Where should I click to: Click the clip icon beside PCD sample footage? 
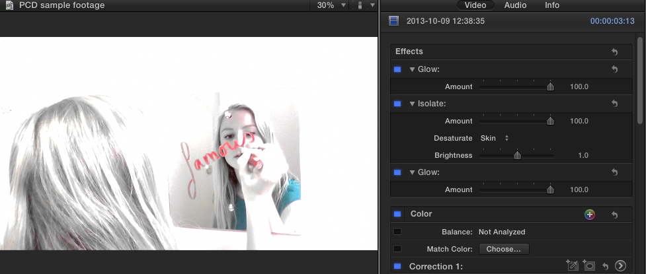pyautogui.click(x=9, y=5)
